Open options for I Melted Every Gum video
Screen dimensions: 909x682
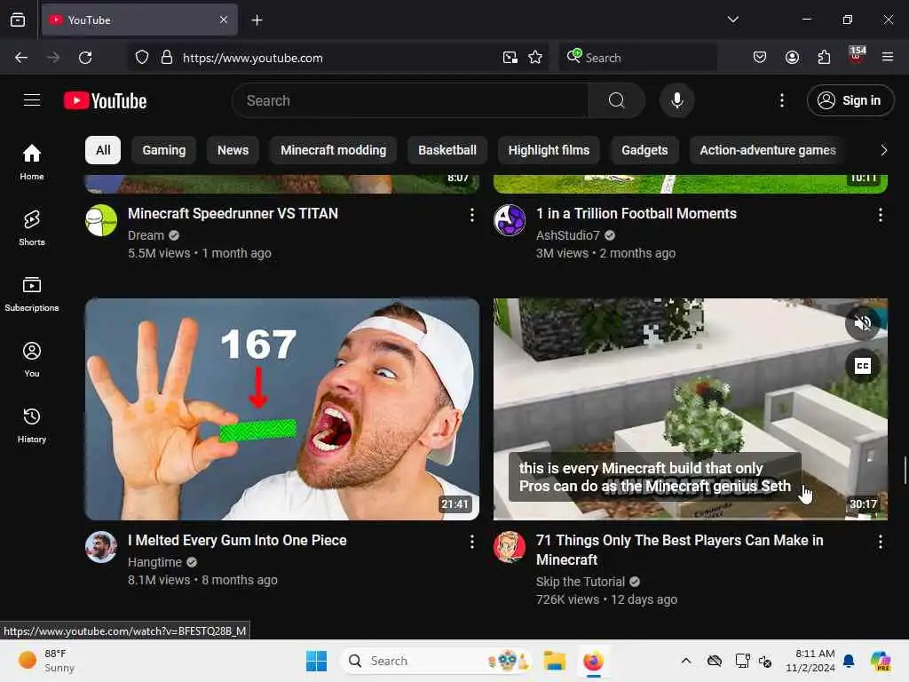point(472,542)
